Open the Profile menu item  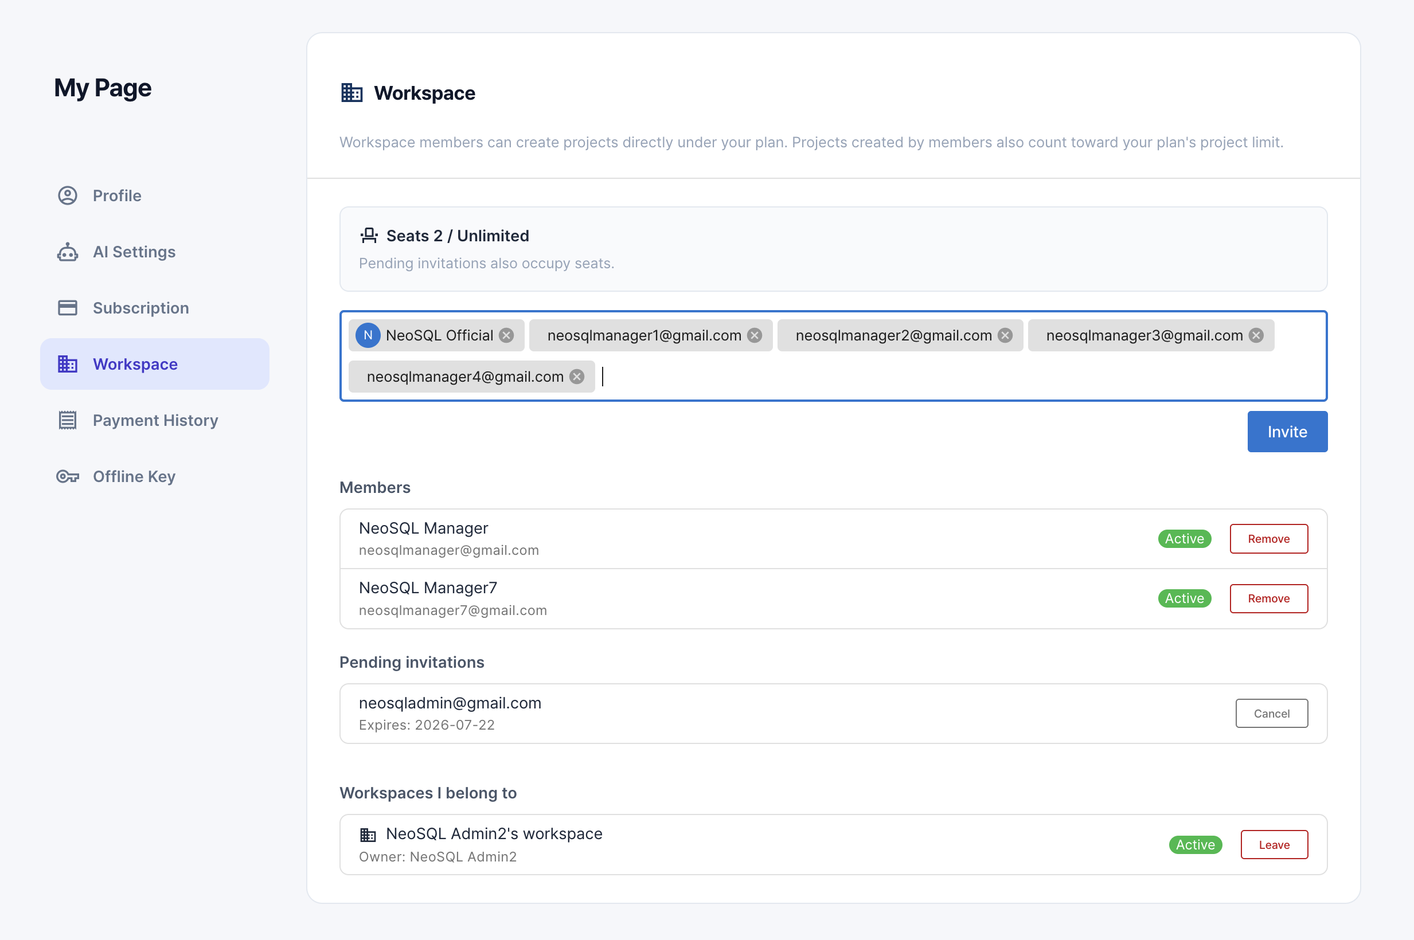[x=155, y=195]
